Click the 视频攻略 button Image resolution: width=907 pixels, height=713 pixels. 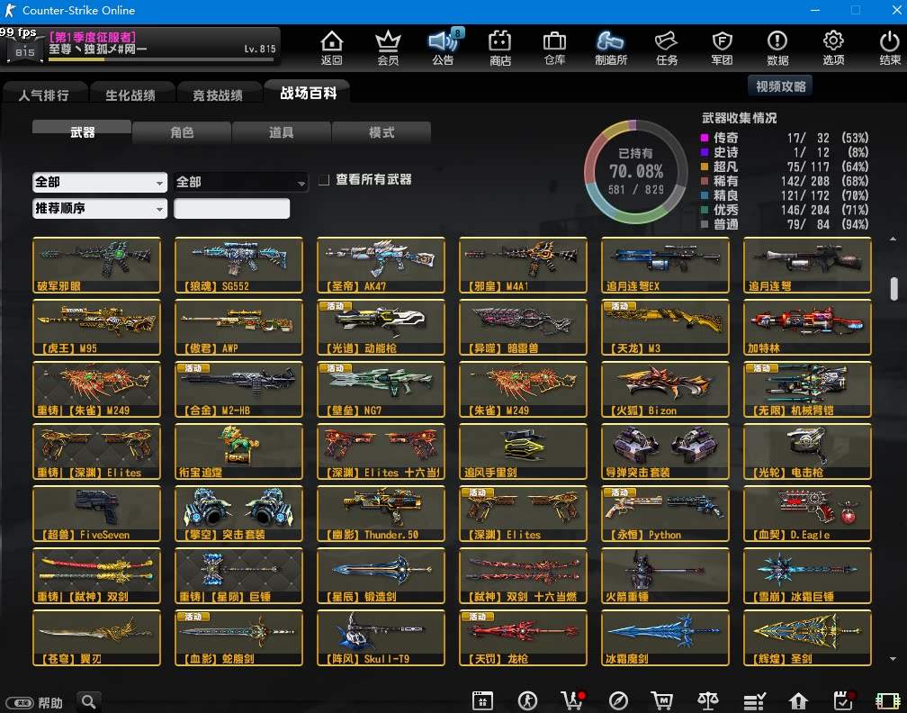(x=780, y=86)
